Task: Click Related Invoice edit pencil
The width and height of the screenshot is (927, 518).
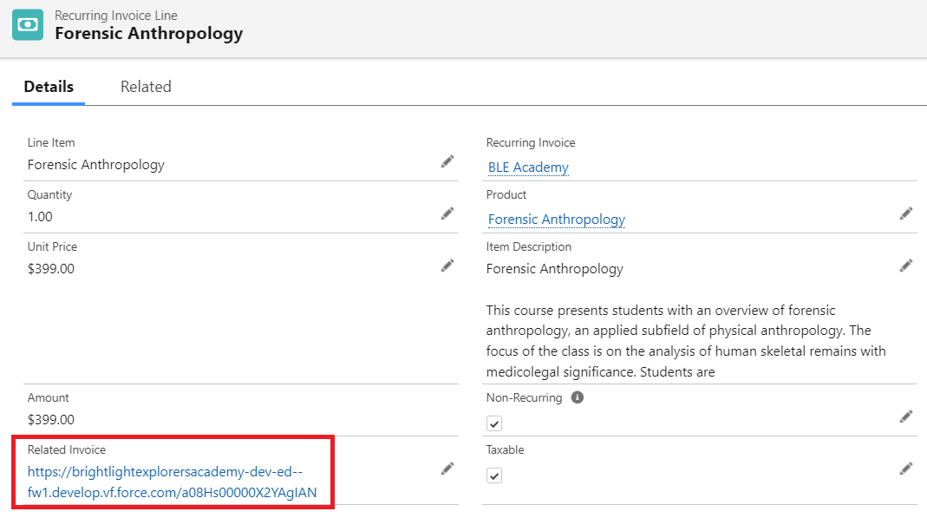Action: pyautogui.click(x=447, y=469)
